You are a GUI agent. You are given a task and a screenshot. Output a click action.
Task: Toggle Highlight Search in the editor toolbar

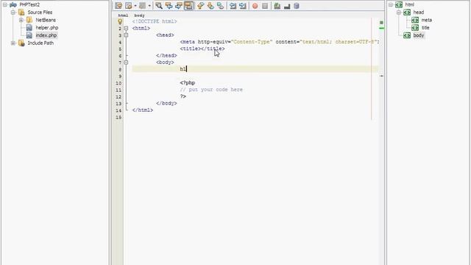click(x=188, y=6)
